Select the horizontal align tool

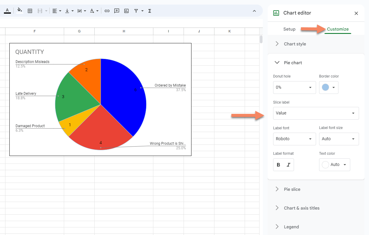tap(55, 11)
